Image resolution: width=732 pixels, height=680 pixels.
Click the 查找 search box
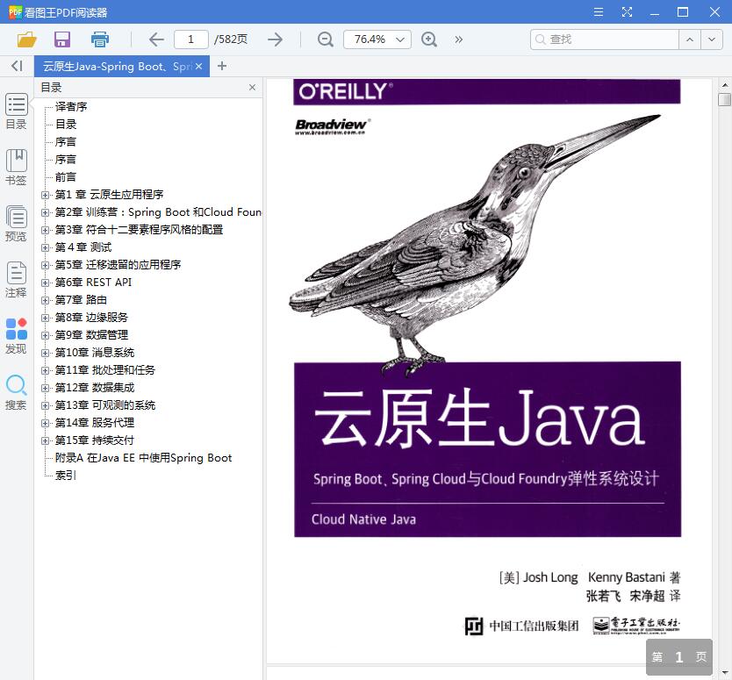coord(605,39)
